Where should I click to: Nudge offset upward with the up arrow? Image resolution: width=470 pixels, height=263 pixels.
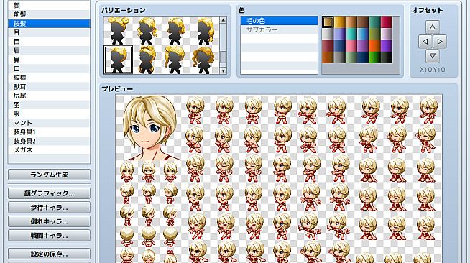(x=432, y=27)
